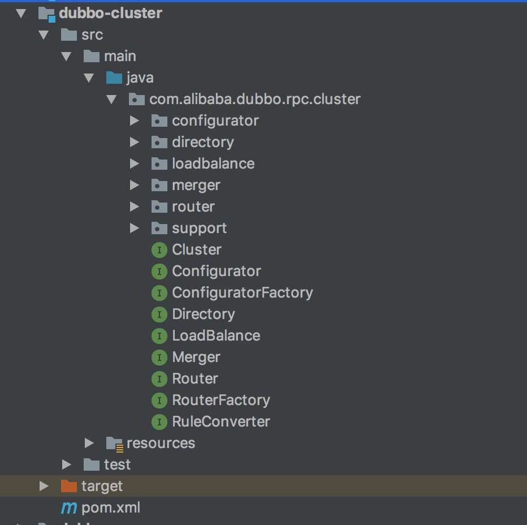This screenshot has height=525, width=527.
Task: Click the green RouterFactory interface icon
Action: point(159,400)
